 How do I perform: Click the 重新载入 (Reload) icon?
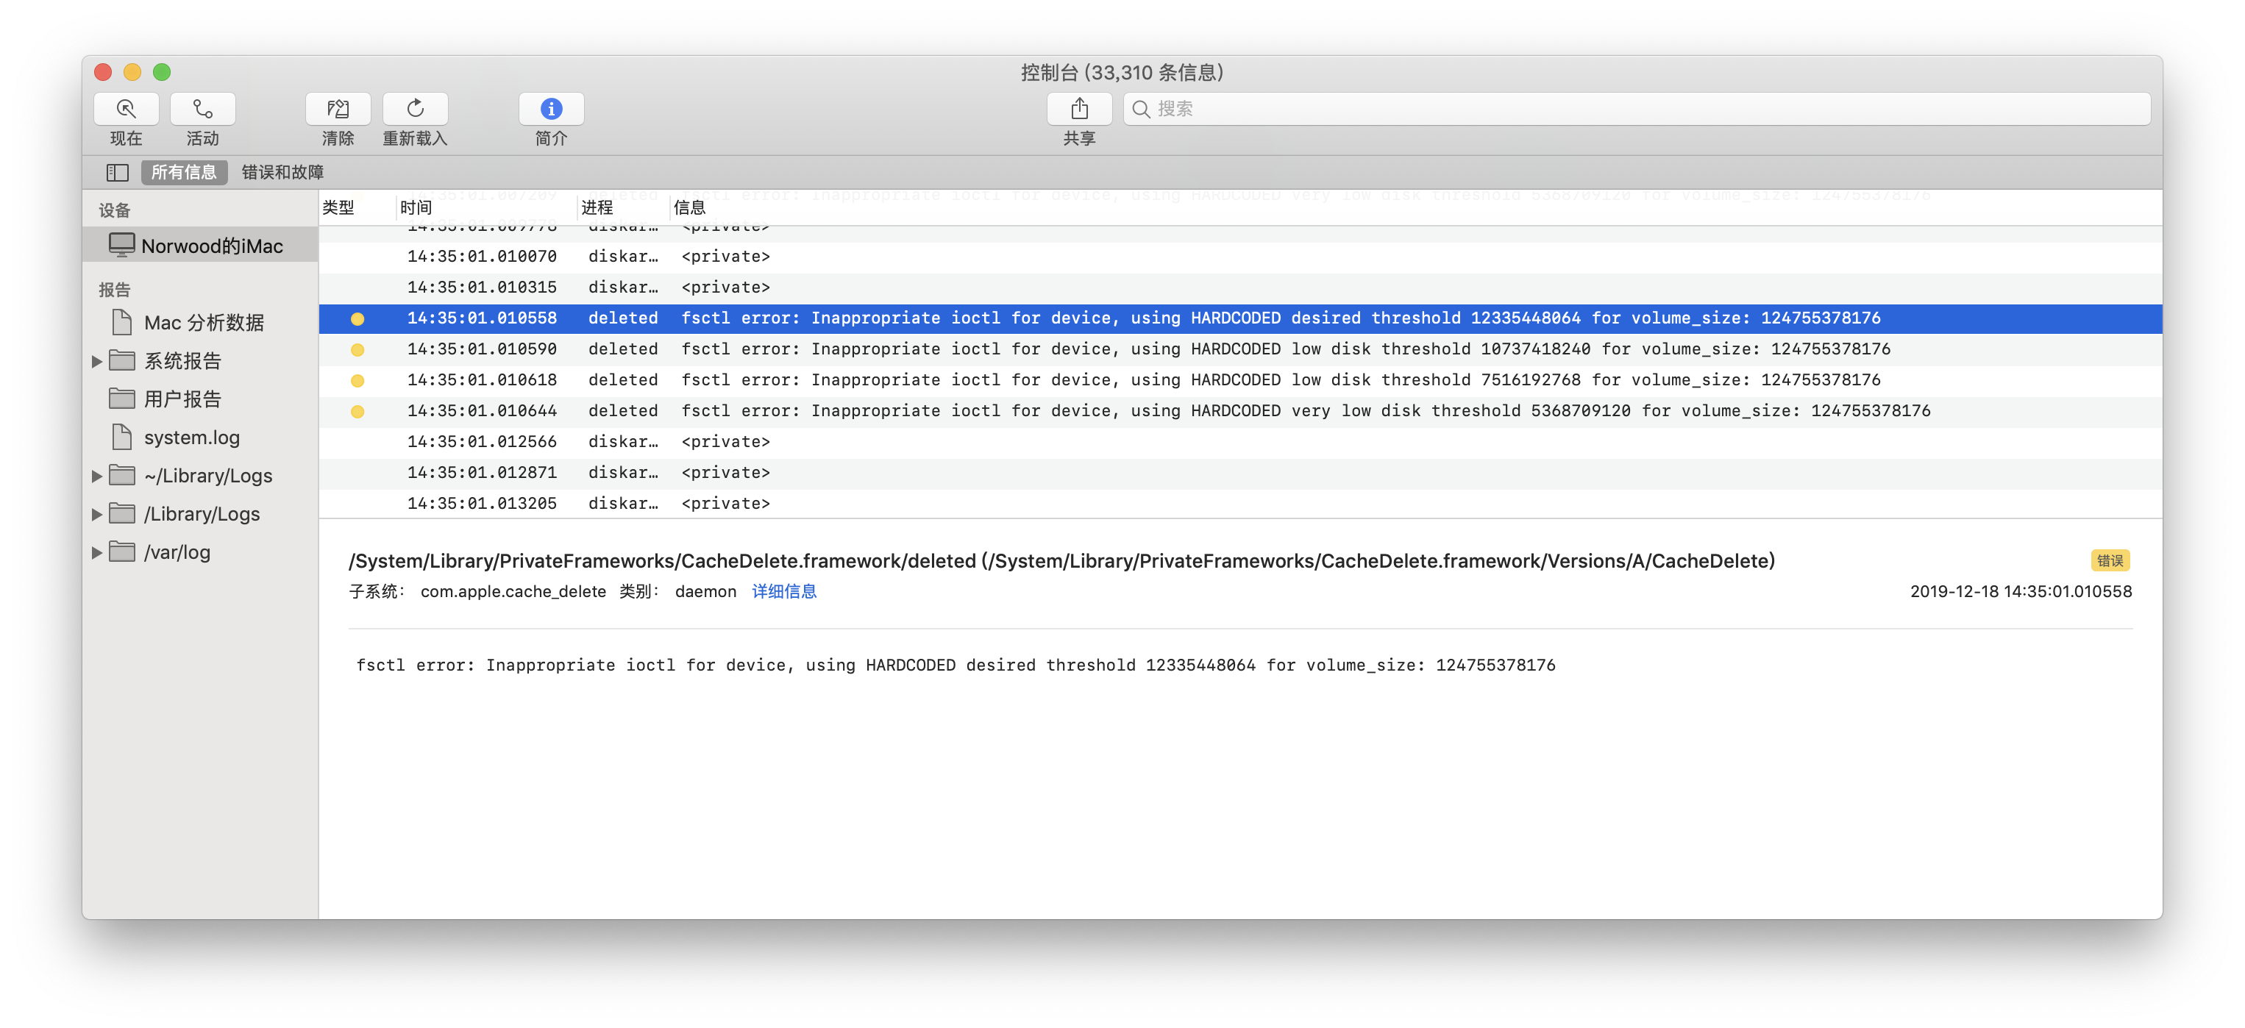[415, 109]
